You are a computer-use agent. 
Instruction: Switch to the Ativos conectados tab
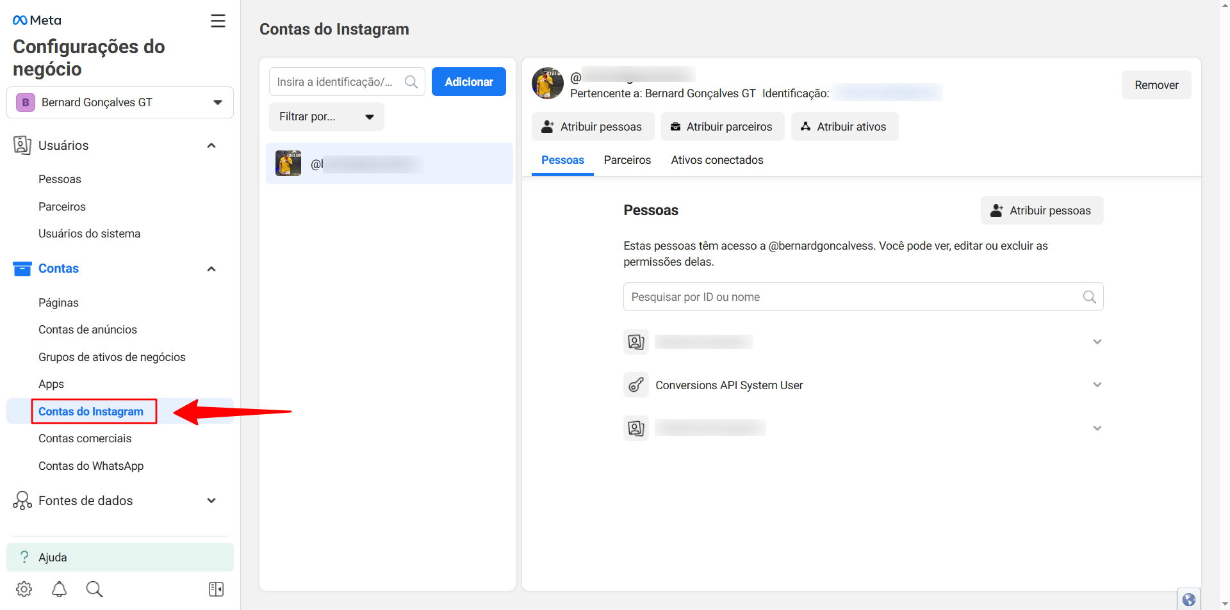click(x=717, y=160)
